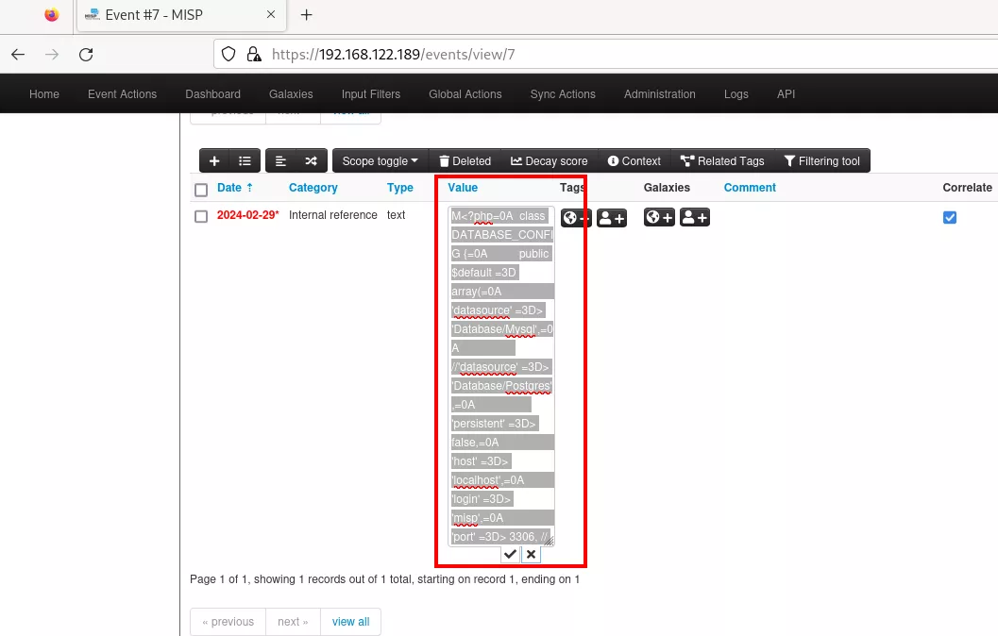Viewport: 998px width, 636px height.
Task: Select all attributes with header checkbox
Action: (201, 190)
